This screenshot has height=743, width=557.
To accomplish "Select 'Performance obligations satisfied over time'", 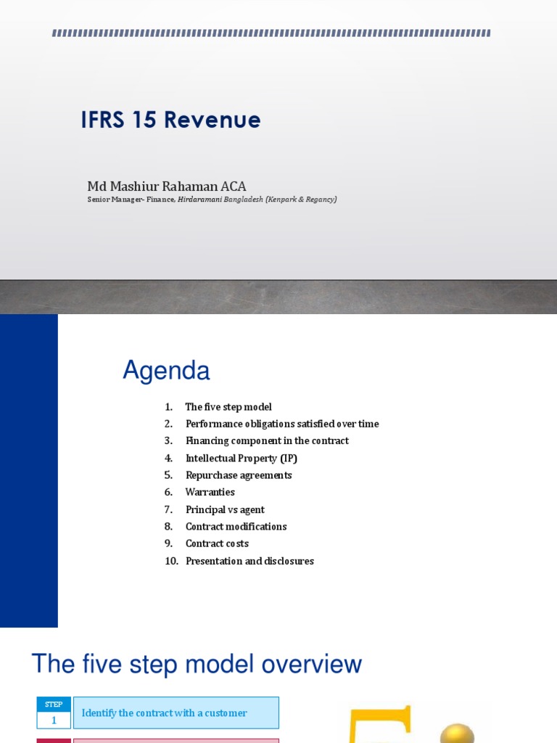I will (x=282, y=424).
